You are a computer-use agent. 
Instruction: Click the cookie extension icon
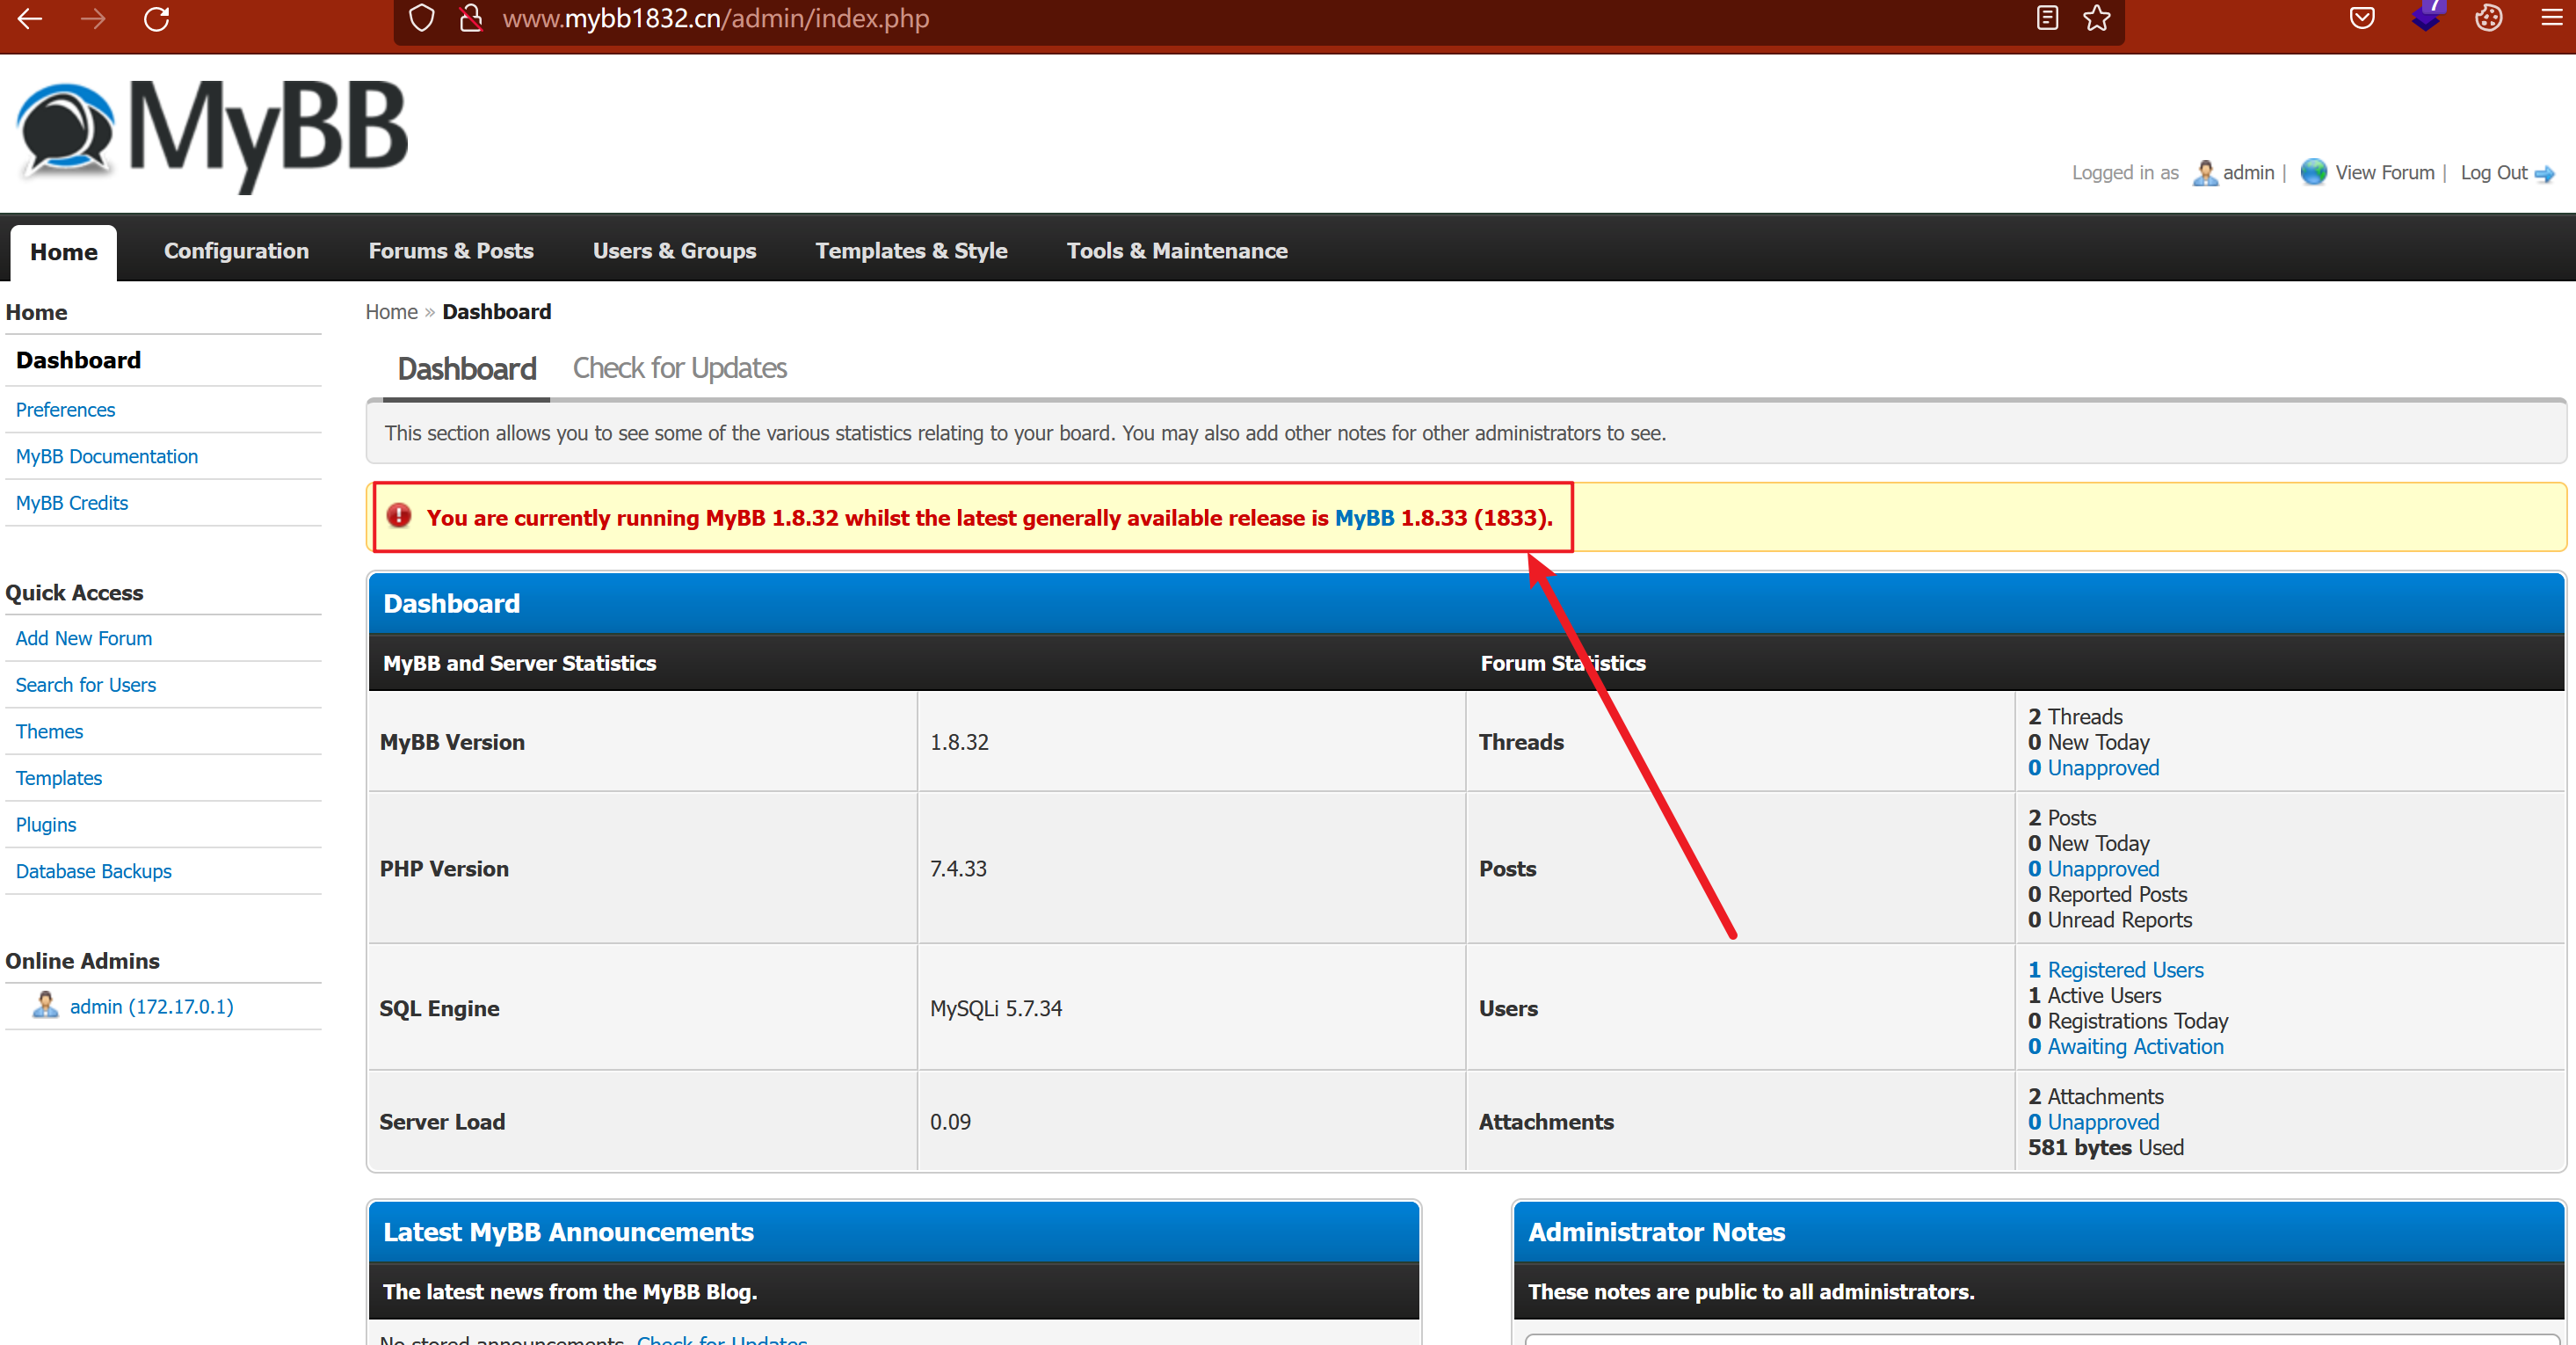[2488, 19]
